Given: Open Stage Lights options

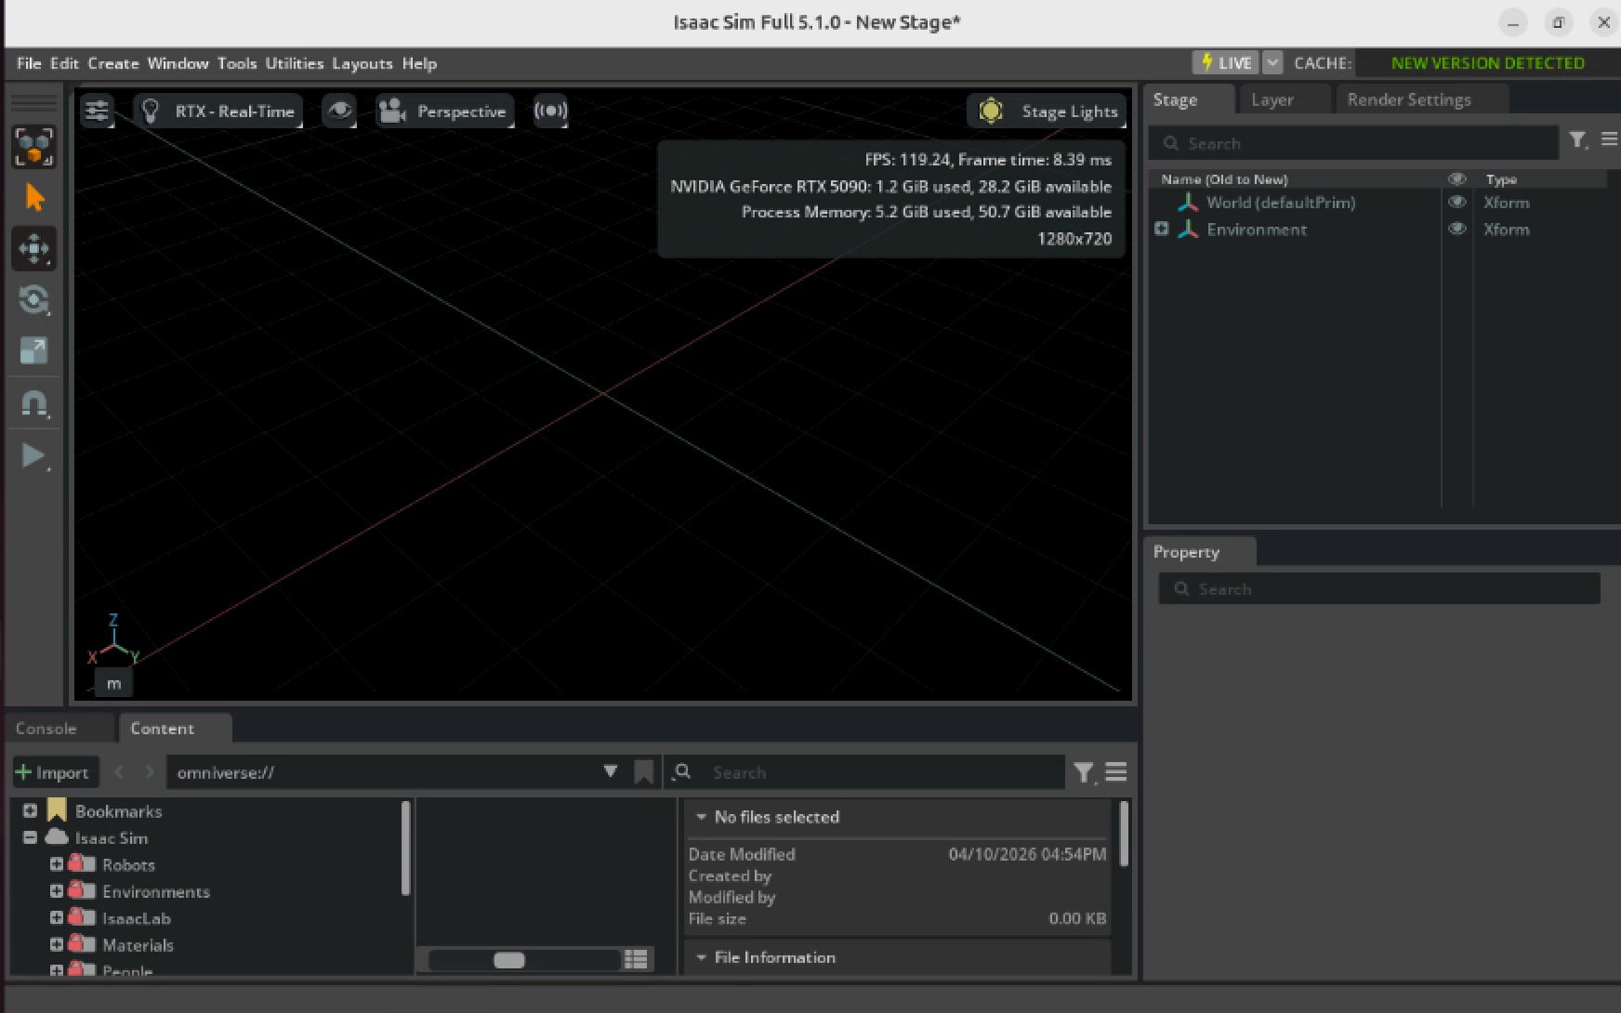Looking at the screenshot, I should [1047, 112].
